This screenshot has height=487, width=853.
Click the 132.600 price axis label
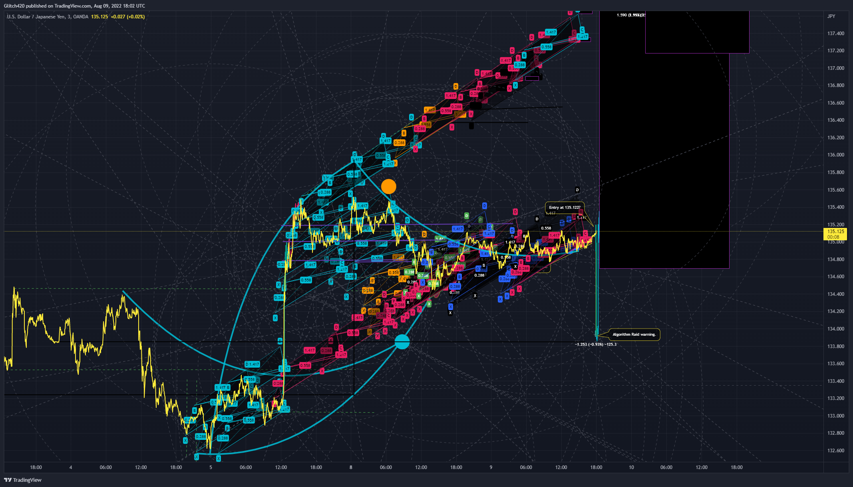836,451
